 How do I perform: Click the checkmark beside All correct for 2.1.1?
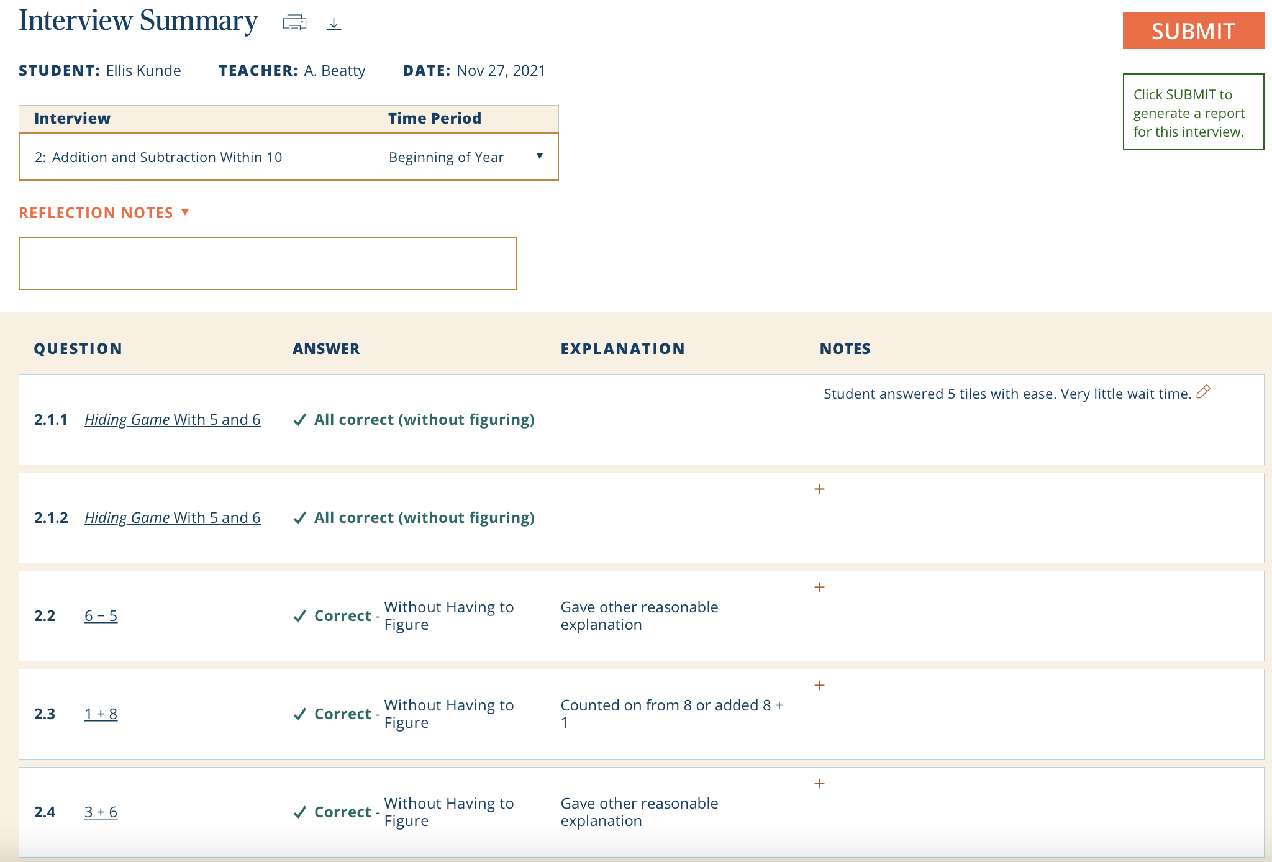click(299, 419)
